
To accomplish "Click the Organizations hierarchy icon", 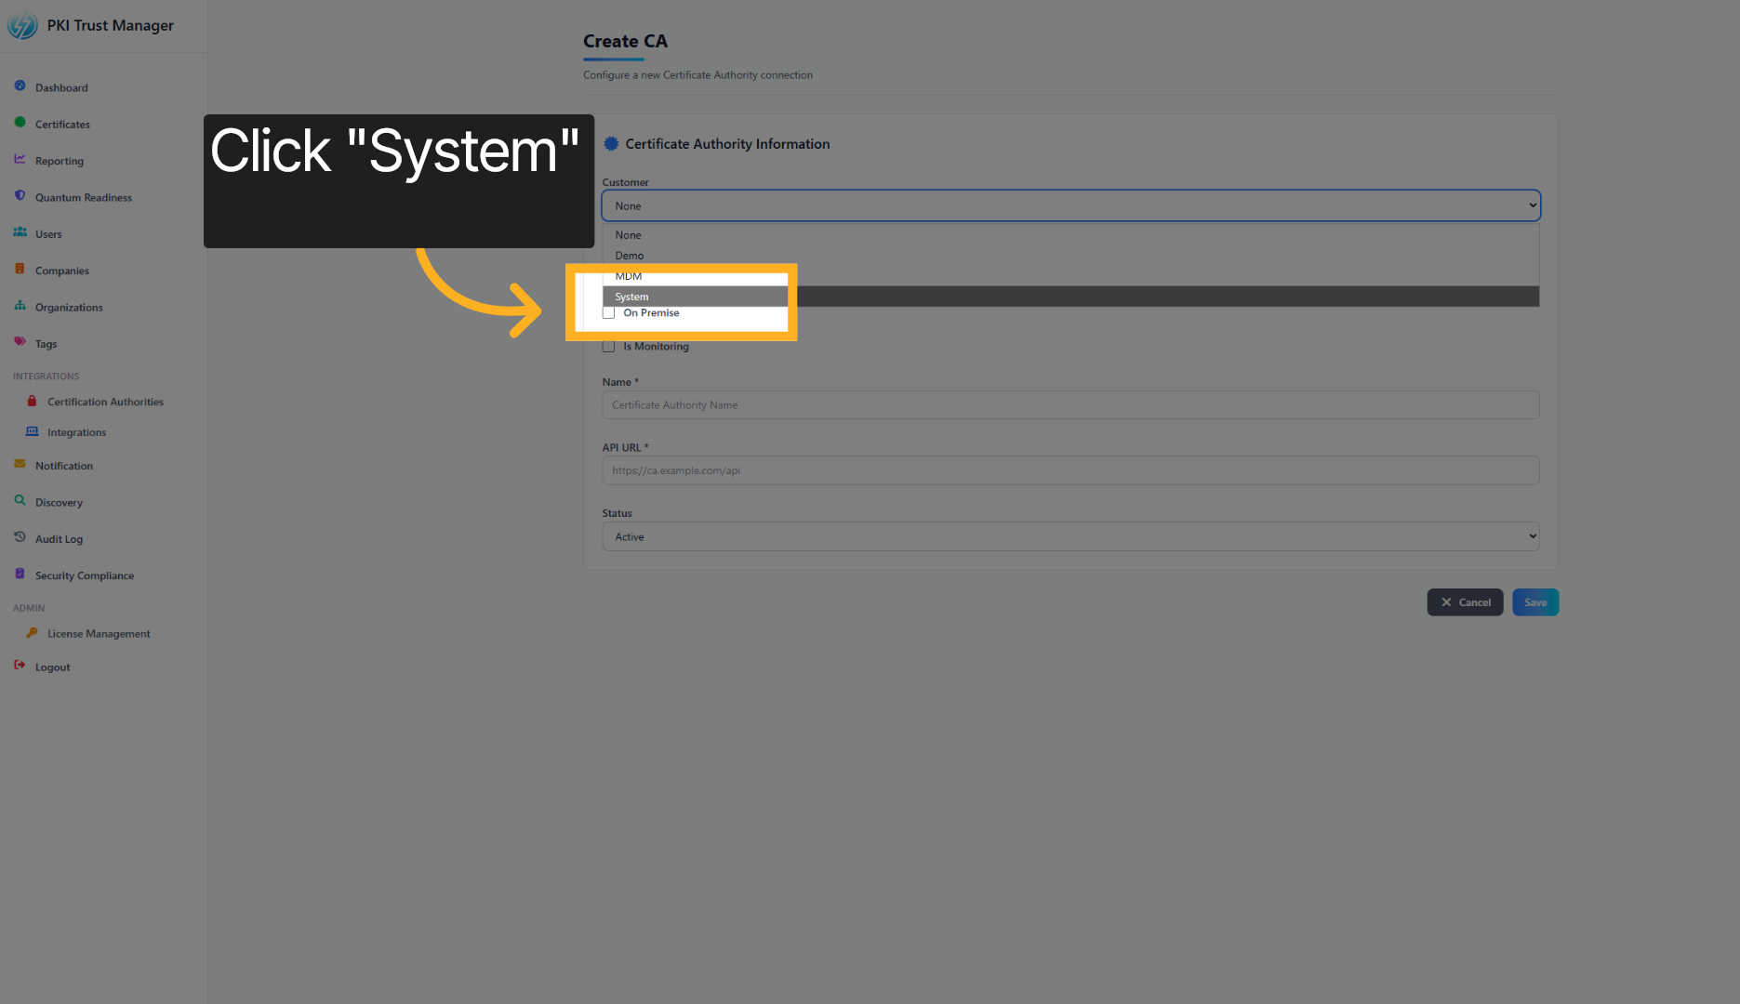I will [20, 305].
